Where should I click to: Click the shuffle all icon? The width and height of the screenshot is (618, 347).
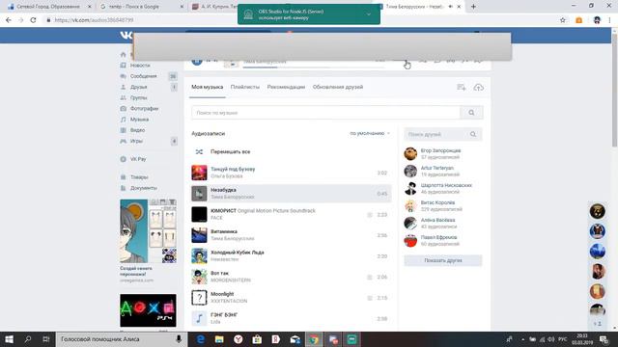199,152
